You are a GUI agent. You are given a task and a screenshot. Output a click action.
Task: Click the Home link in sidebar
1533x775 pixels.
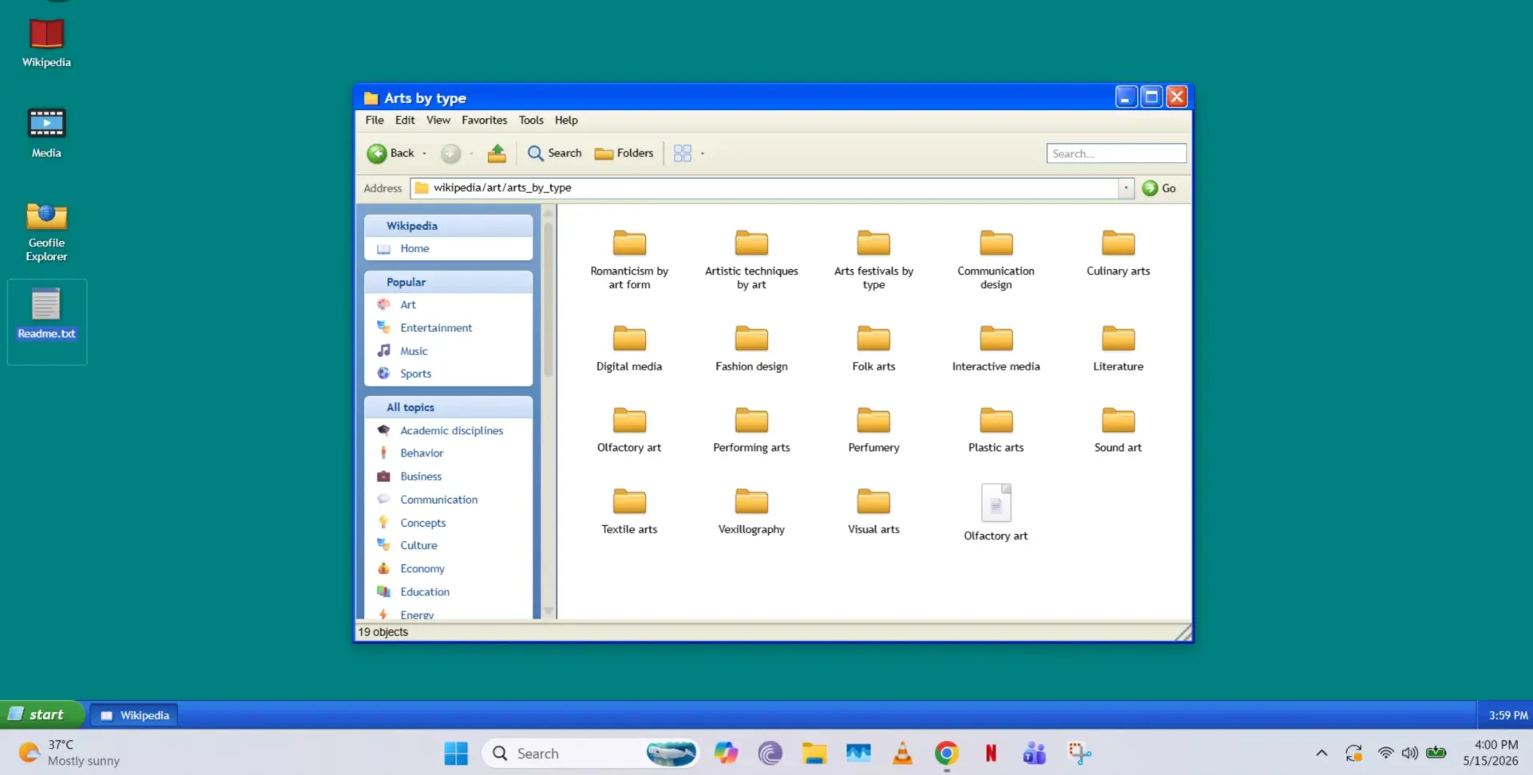(414, 249)
